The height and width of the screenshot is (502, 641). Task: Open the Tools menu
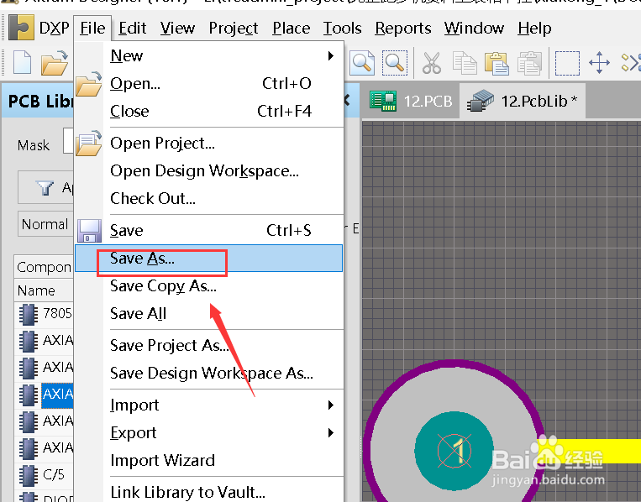(x=342, y=29)
